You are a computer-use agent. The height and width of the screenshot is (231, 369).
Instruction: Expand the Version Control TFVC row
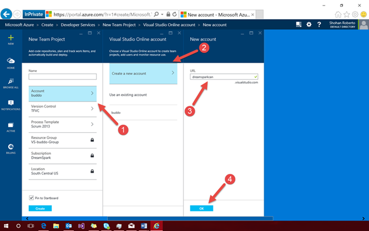coord(63,109)
